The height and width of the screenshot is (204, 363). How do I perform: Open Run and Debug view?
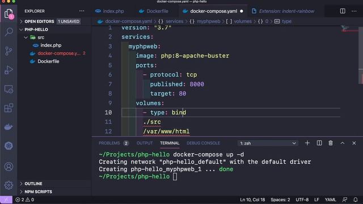9,70
